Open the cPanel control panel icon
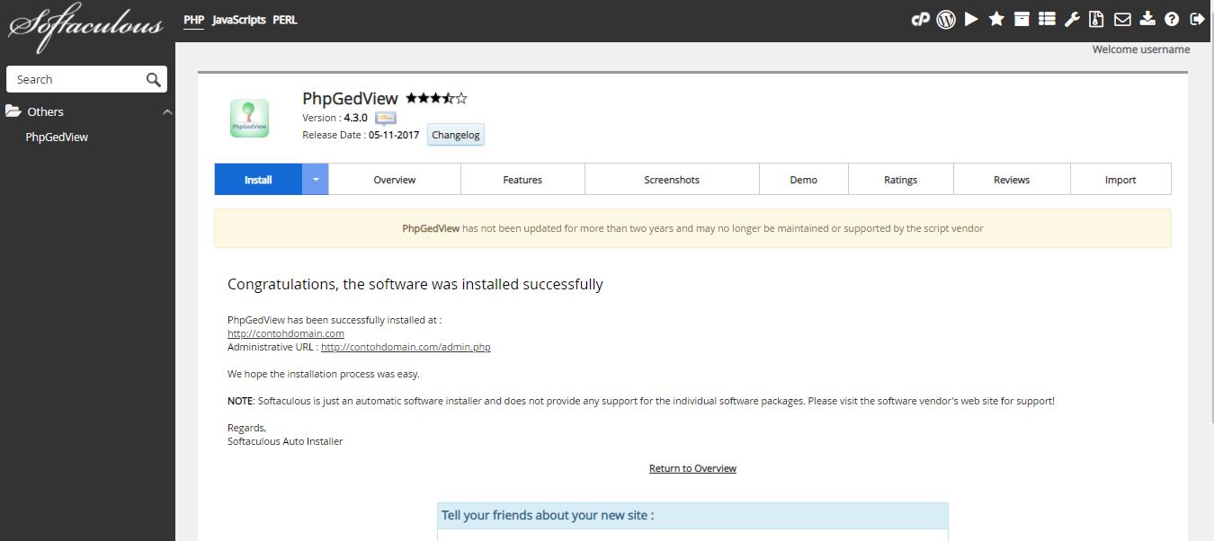This screenshot has width=1214, height=541. click(x=920, y=19)
